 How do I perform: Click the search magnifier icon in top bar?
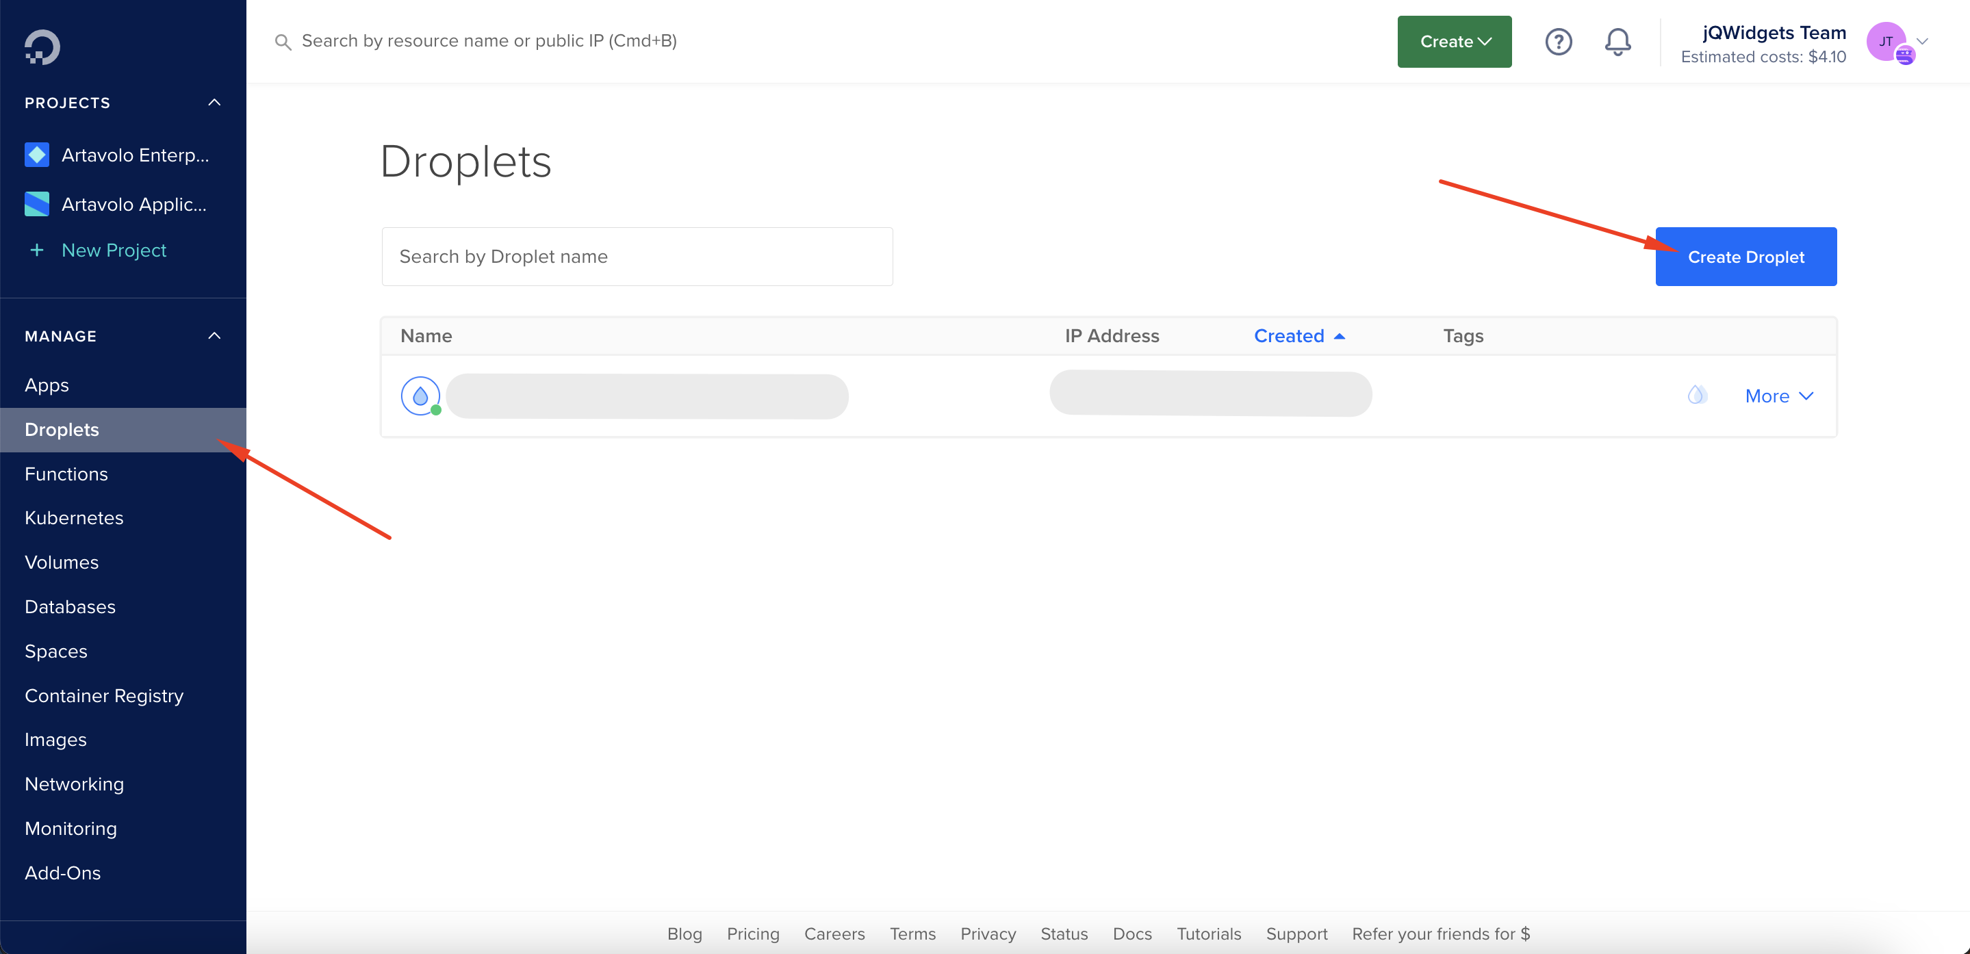click(x=283, y=42)
